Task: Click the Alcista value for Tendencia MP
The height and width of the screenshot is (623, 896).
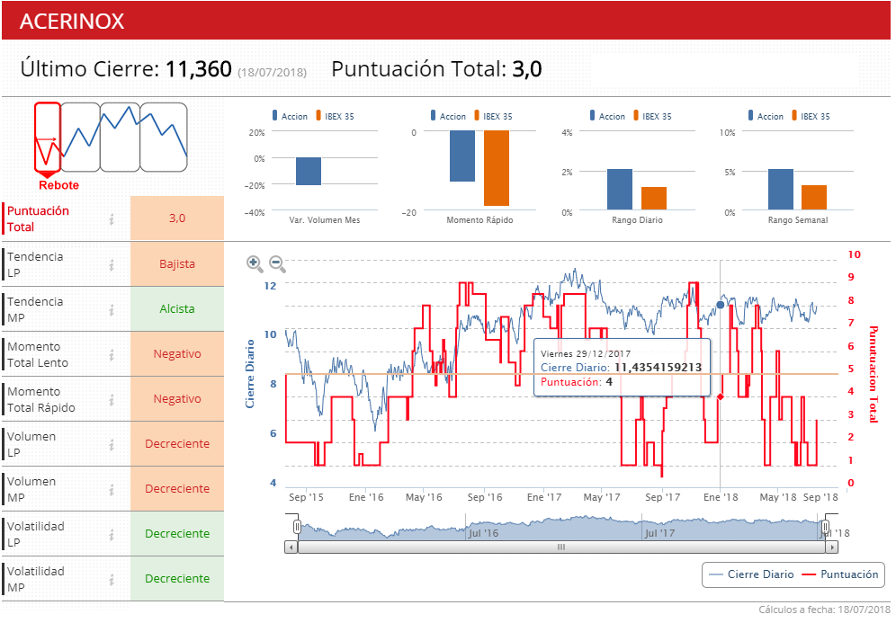Action: pyautogui.click(x=177, y=309)
